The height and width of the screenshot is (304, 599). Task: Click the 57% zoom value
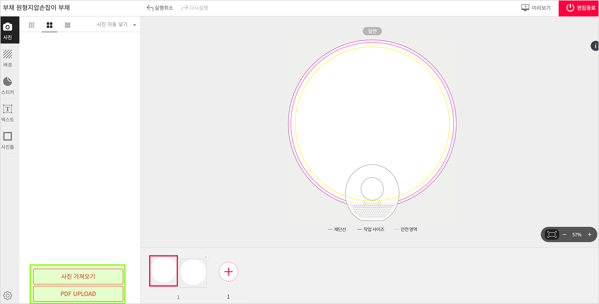click(x=577, y=235)
